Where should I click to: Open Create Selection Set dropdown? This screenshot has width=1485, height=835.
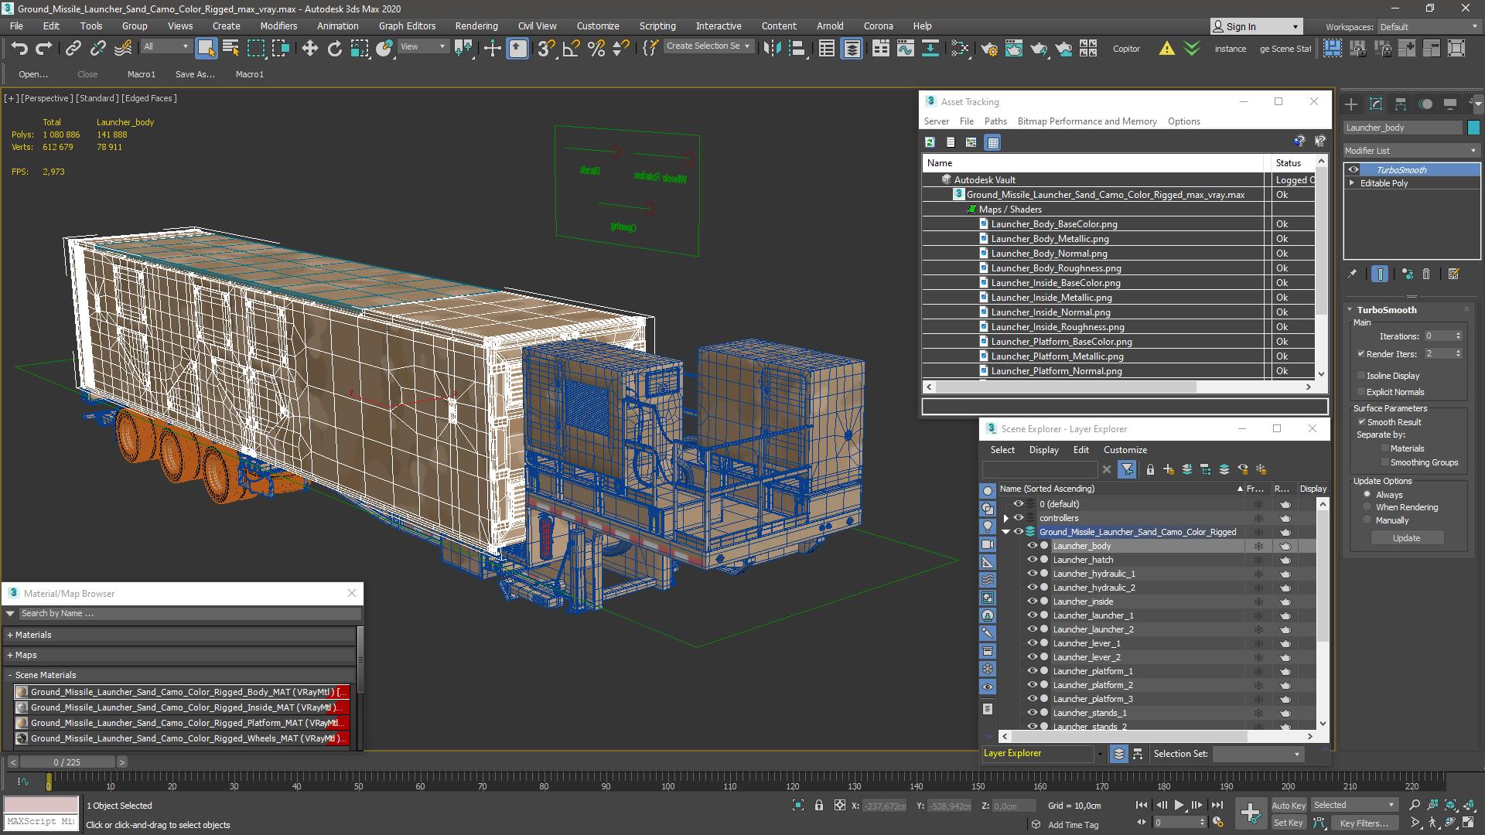(x=708, y=46)
